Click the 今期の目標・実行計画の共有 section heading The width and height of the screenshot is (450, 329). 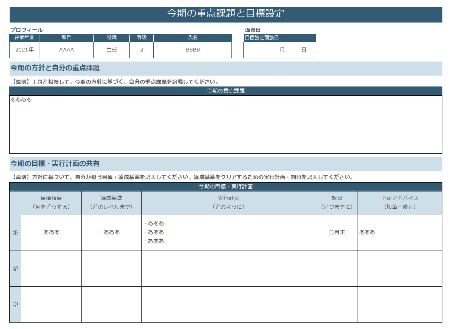click(x=55, y=164)
